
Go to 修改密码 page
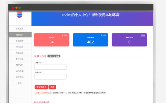coord(20,77)
